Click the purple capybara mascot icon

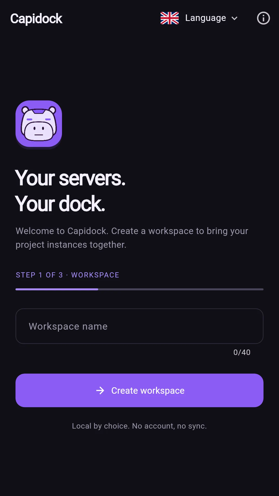(39, 124)
